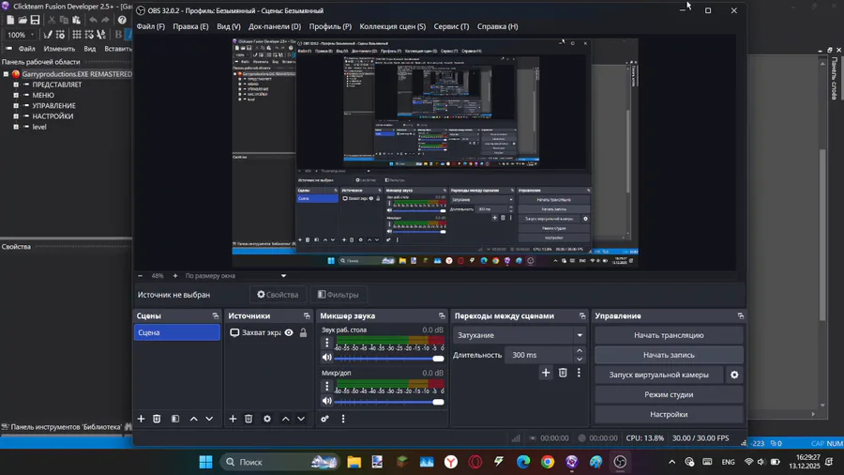Viewport: 844px width, 475px height.
Task: Undock the Переходы между сценами panel
Action: pyautogui.click(x=582, y=316)
